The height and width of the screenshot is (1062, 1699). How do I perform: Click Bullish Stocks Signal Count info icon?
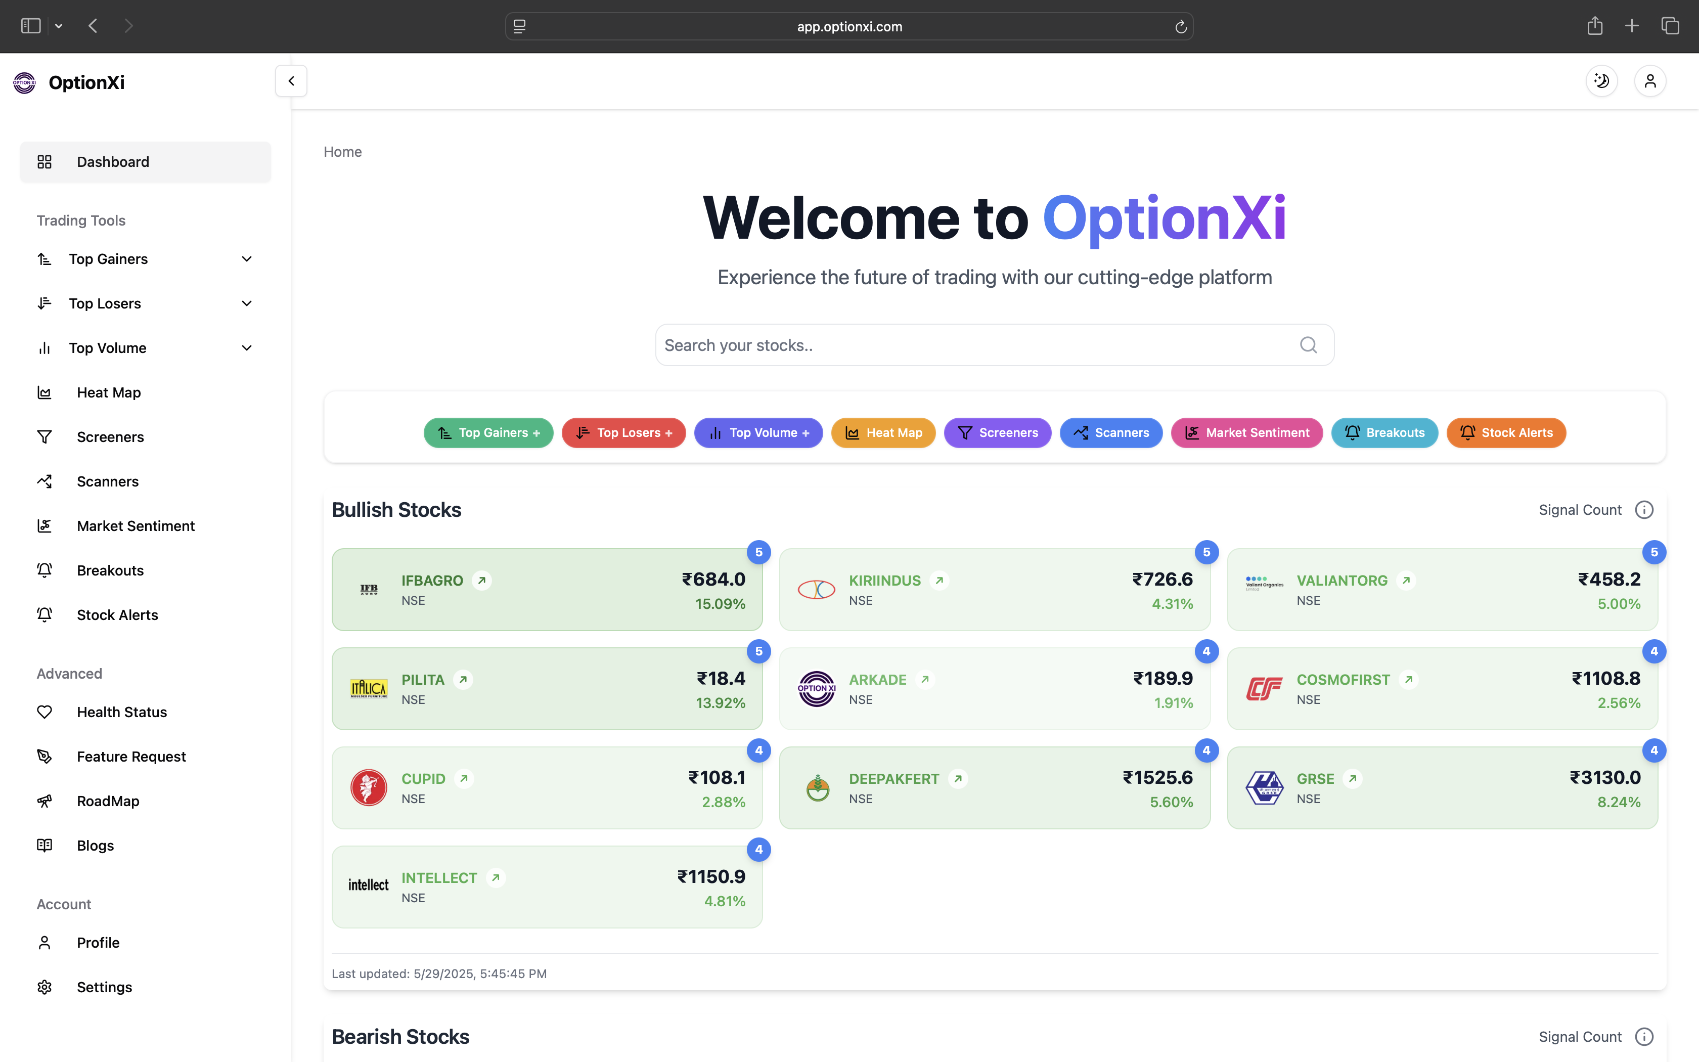tap(1644, 510)
